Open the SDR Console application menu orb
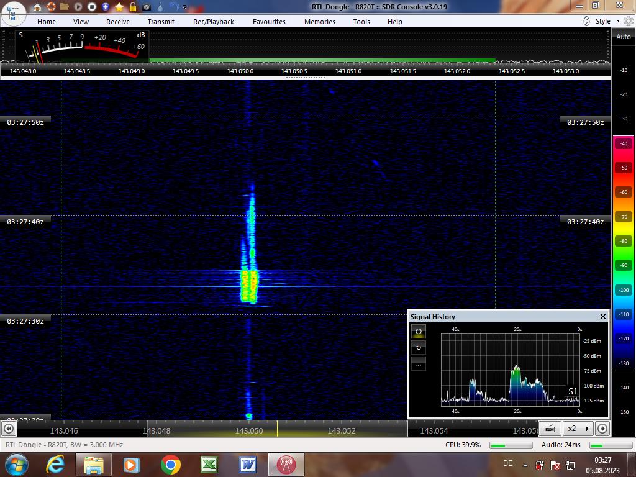 [x=14, y=13]
